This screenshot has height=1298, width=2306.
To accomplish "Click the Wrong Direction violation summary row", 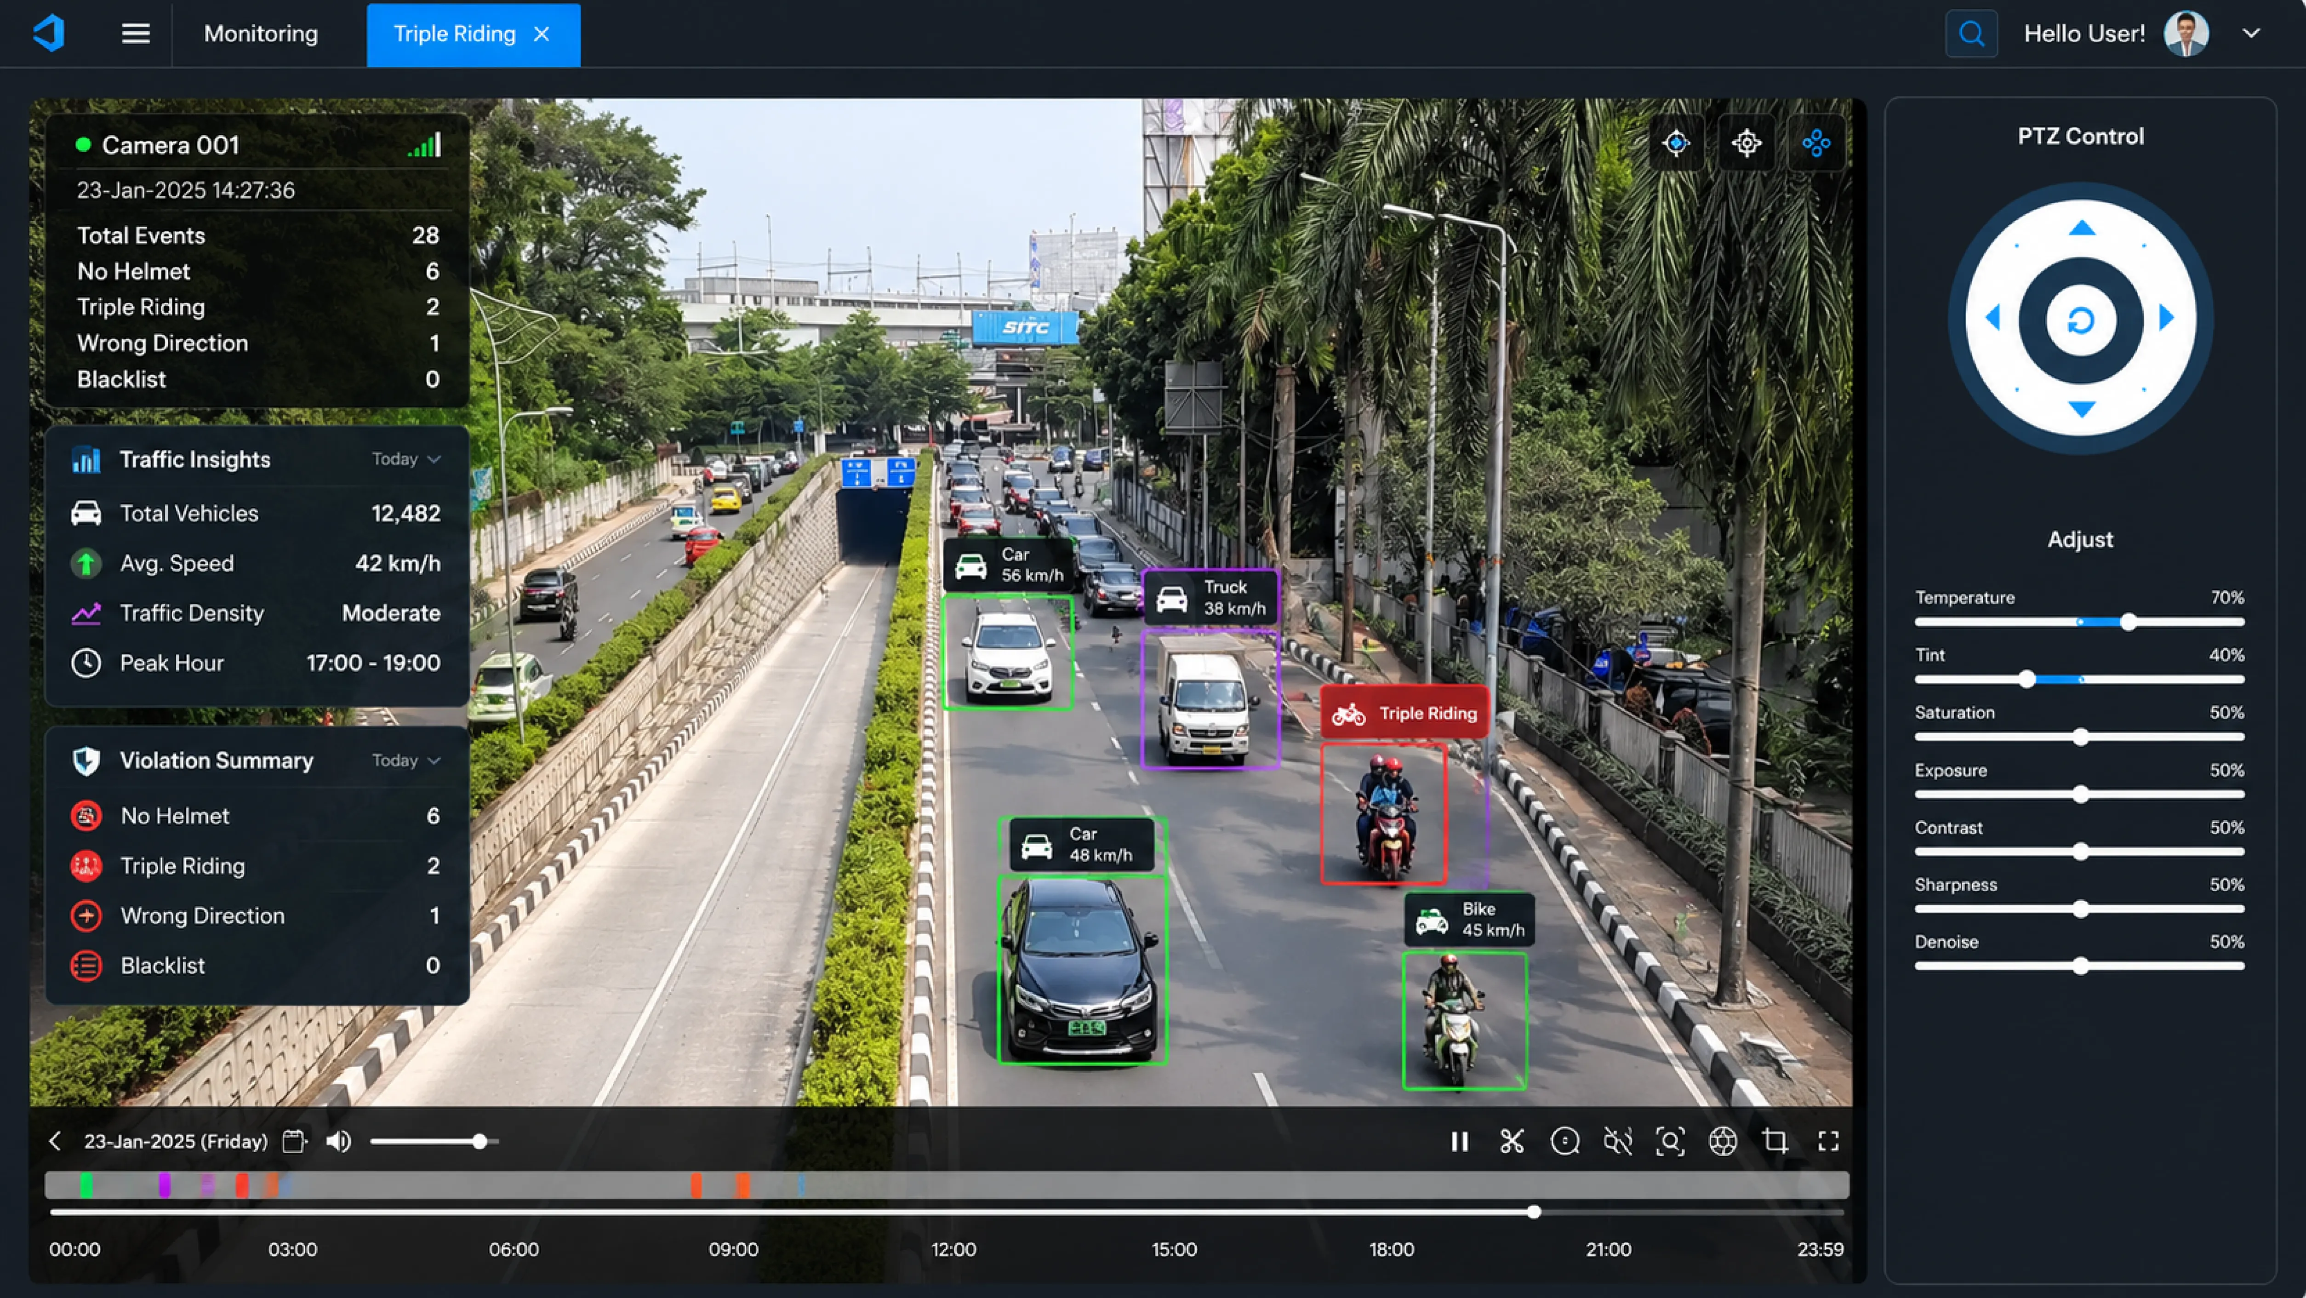I will pyautogui.click(x=257, y=916).
